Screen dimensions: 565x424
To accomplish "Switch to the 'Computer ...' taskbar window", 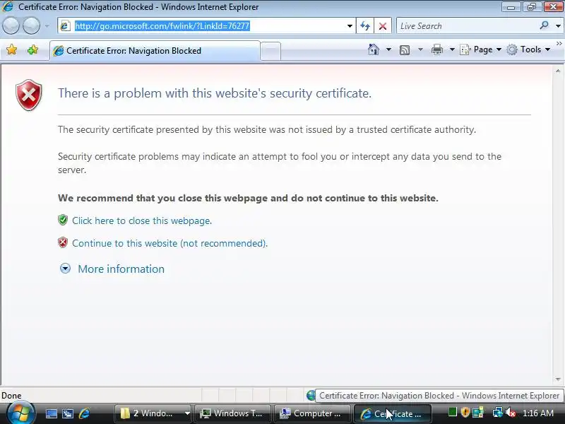I will coord(311,413).
